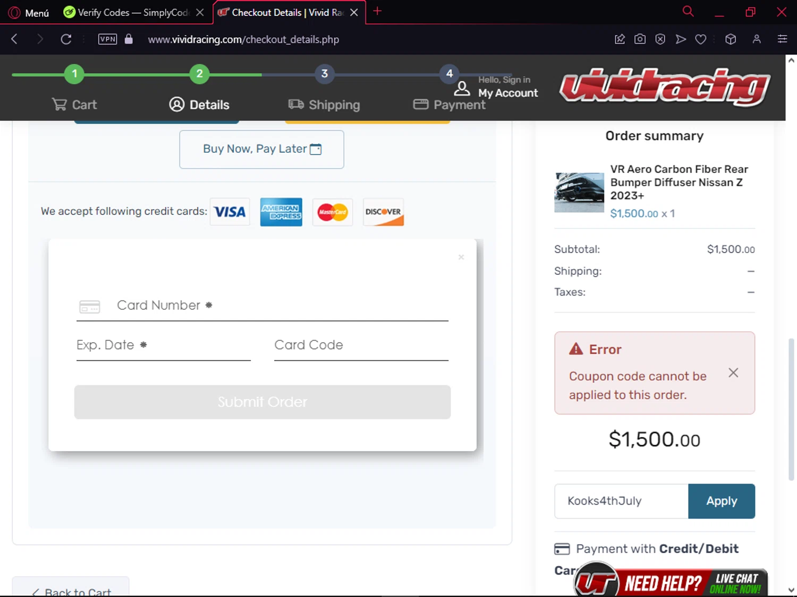Viewport: 797px width, 597px height.
Task: Open the ad blocker shield icon
Action: [660, 39]
